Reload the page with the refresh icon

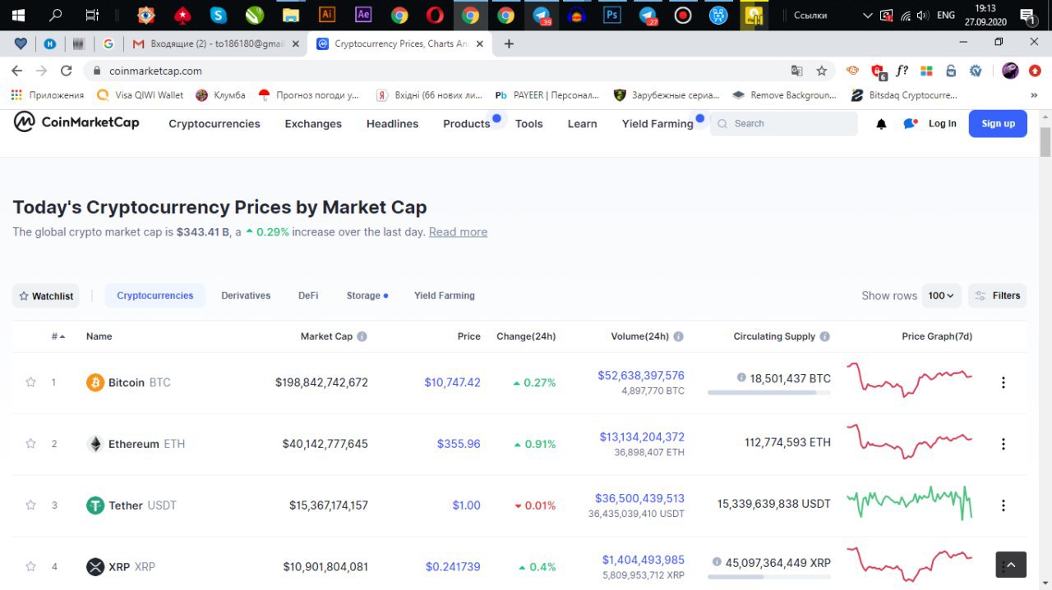coord(67,71)
